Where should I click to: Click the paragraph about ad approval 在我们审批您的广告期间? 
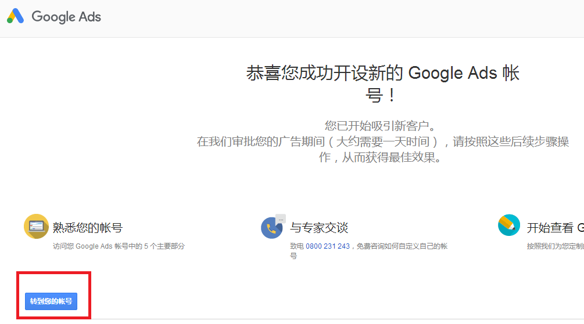(382, 150)
